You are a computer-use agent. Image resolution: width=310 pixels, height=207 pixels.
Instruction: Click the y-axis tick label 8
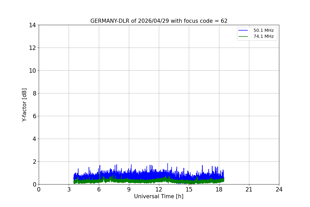(x=34, y=93)
